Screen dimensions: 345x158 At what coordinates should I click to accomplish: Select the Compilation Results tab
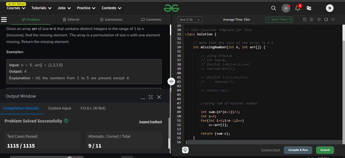point(21,108)
